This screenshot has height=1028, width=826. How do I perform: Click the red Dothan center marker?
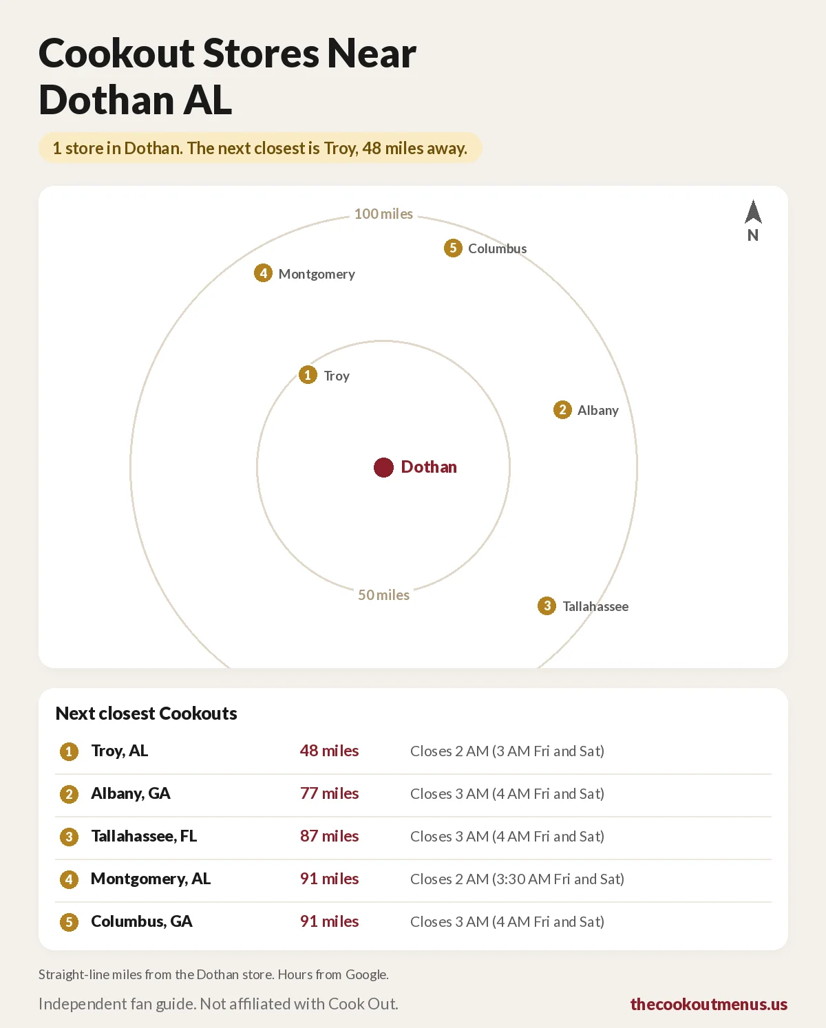[383, 467]
